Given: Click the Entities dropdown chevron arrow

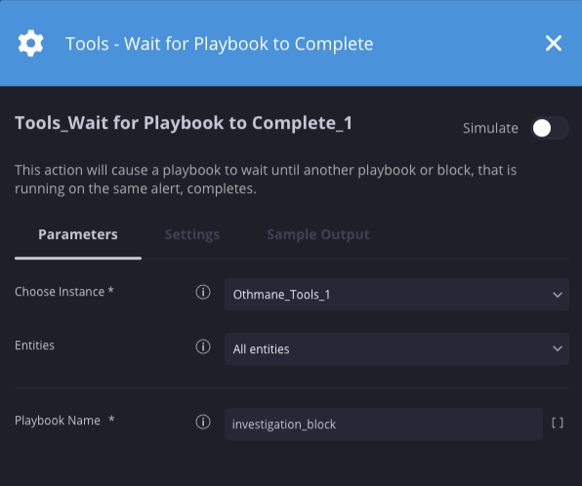Looking at the screenshot, I should click(558, 348).
